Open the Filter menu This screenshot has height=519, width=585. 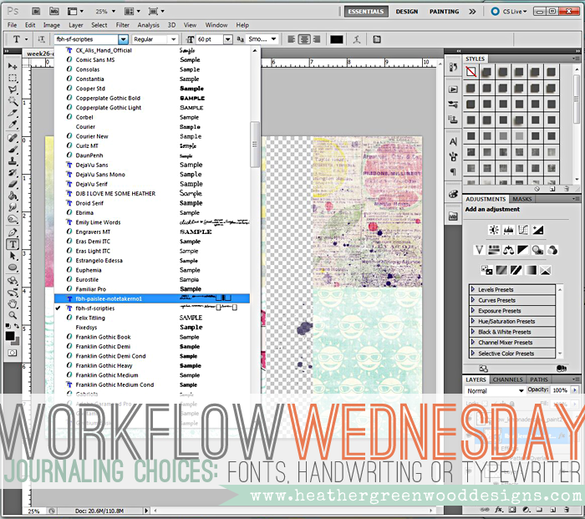tap(122, 25)
